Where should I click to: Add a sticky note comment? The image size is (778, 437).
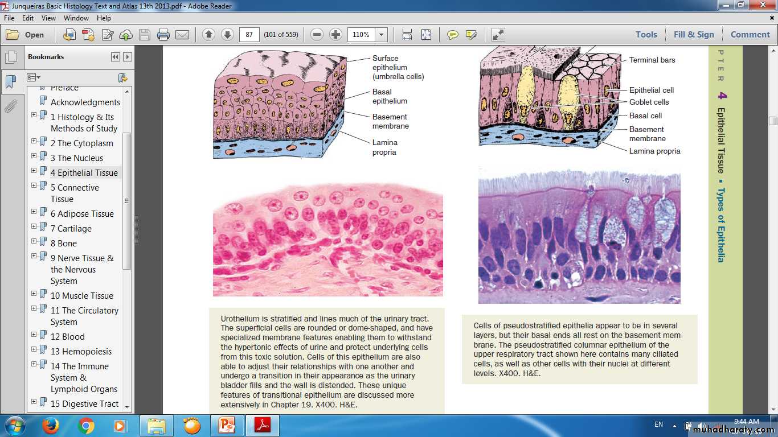coord(452,35)
